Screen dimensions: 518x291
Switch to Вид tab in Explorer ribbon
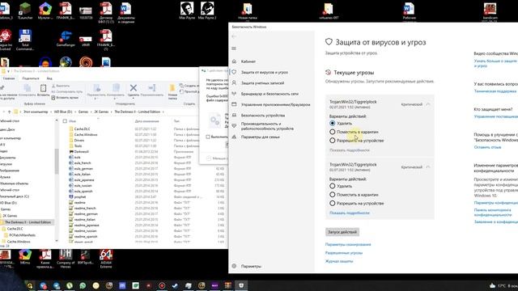tap(49, 78)
